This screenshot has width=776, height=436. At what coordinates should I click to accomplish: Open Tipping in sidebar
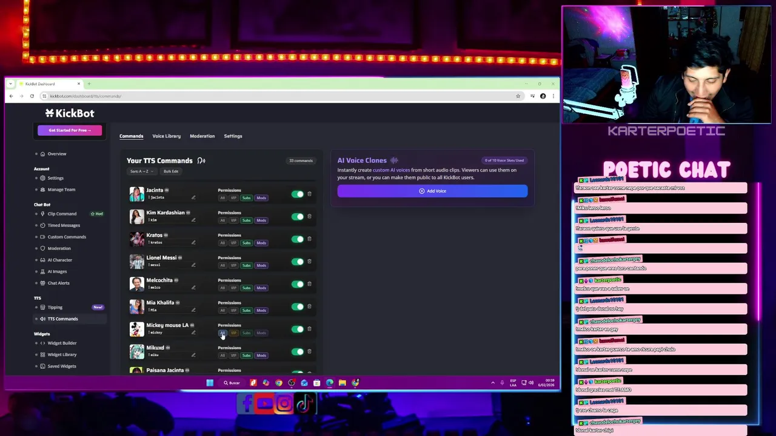point(55,307)
